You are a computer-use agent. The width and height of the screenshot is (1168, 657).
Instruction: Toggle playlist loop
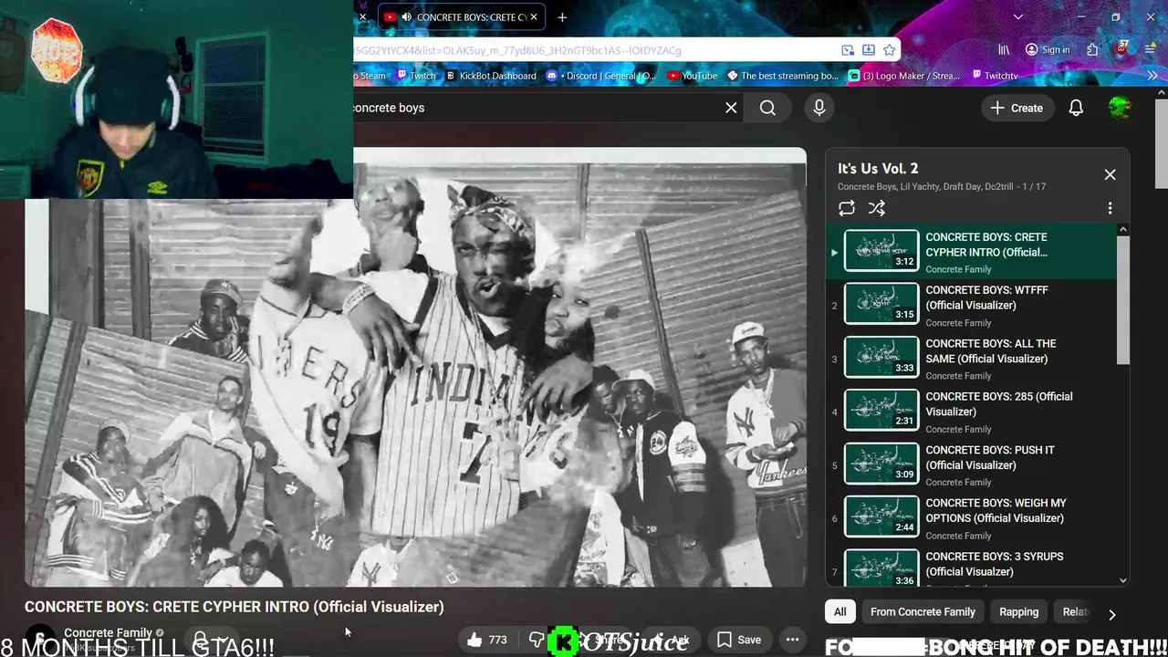[x=847, y=208]
